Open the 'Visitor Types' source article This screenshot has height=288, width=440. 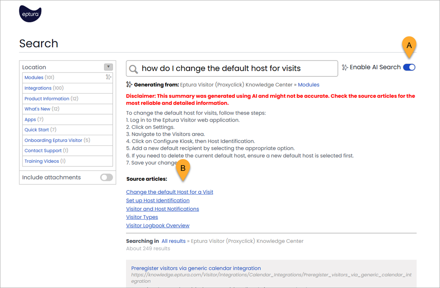pyautogui.click(x=142, y=217)
